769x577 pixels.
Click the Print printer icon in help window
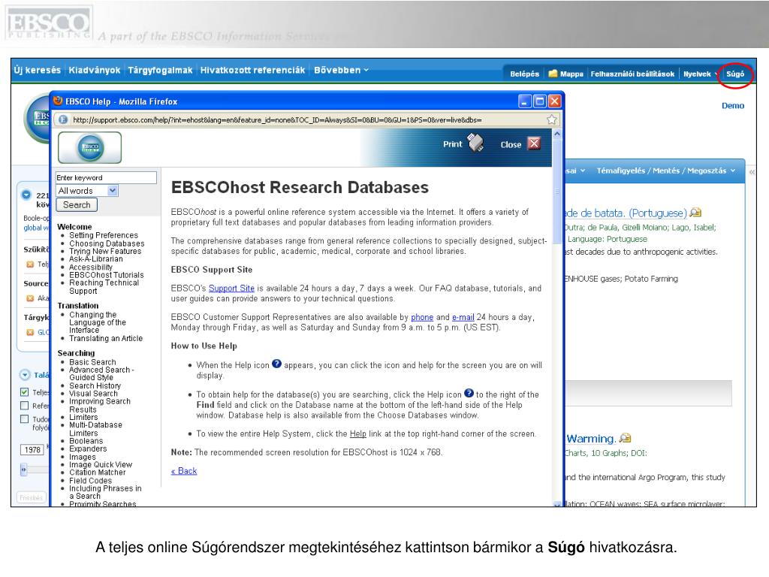pyautogui.click(x=475, y=143)
